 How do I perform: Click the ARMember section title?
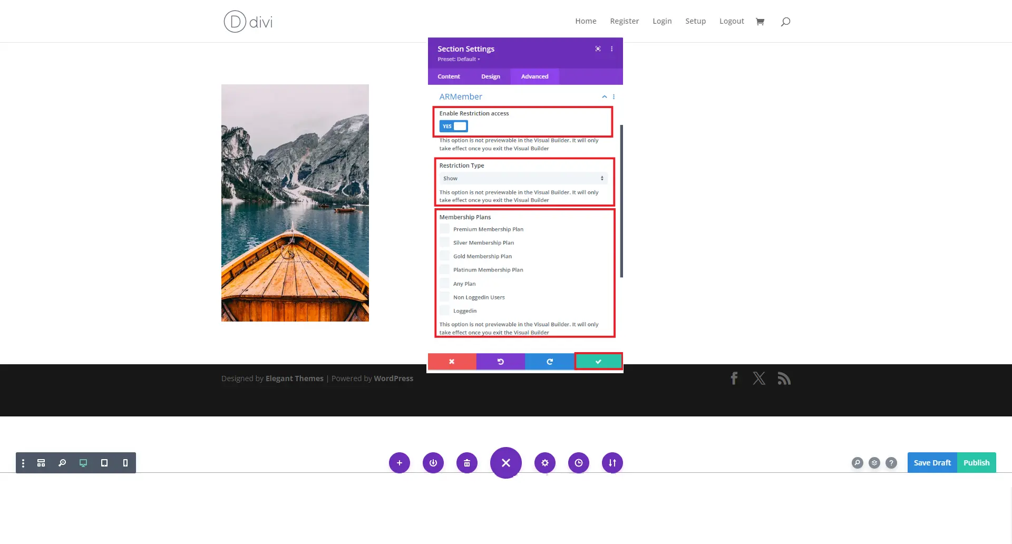[461, 96]
